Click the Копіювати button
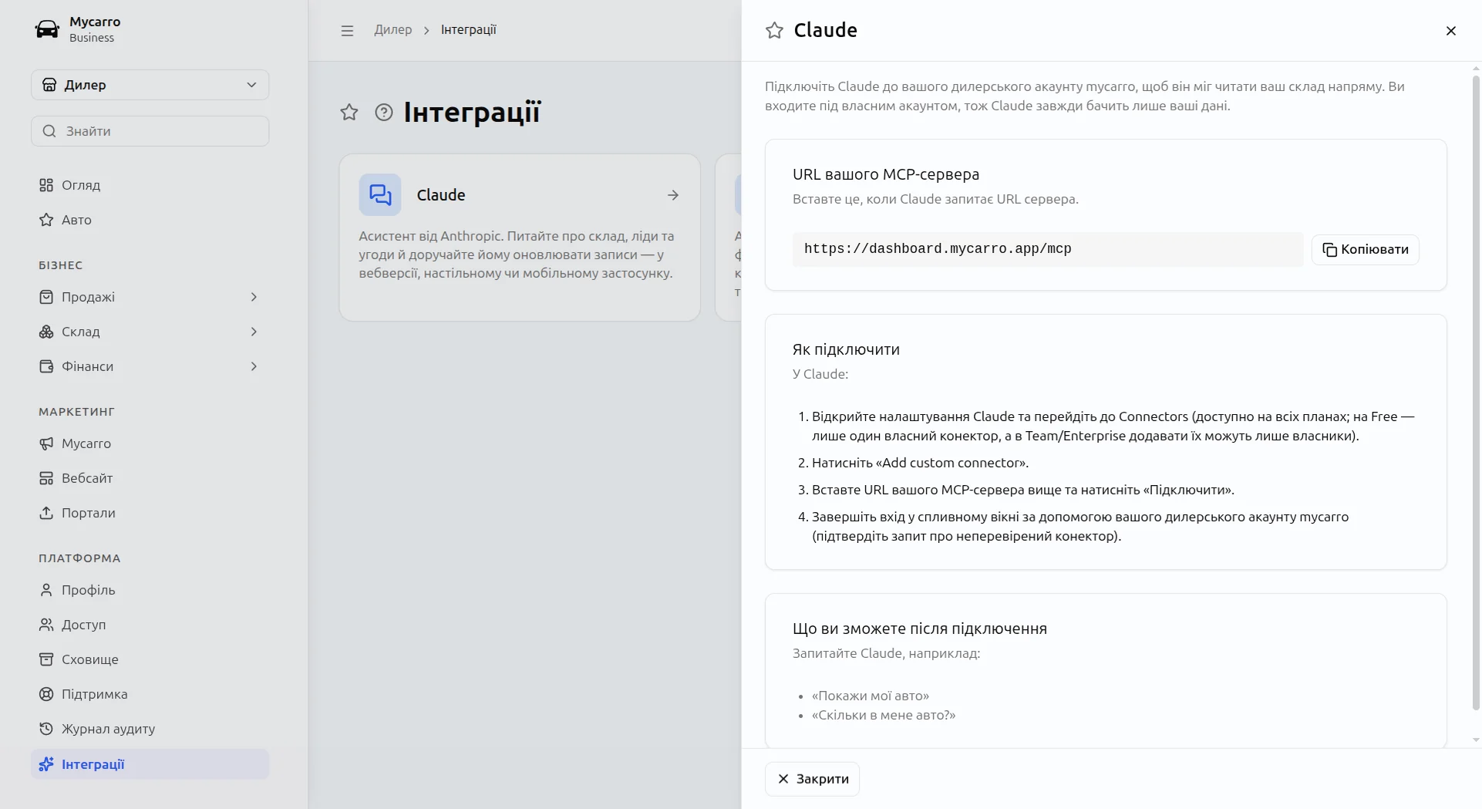The width and height of the screenshot is (1482, 809). click(1365, 250)
